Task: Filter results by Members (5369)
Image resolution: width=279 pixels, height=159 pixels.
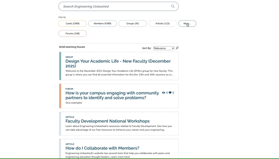Action: coord(102,24)
